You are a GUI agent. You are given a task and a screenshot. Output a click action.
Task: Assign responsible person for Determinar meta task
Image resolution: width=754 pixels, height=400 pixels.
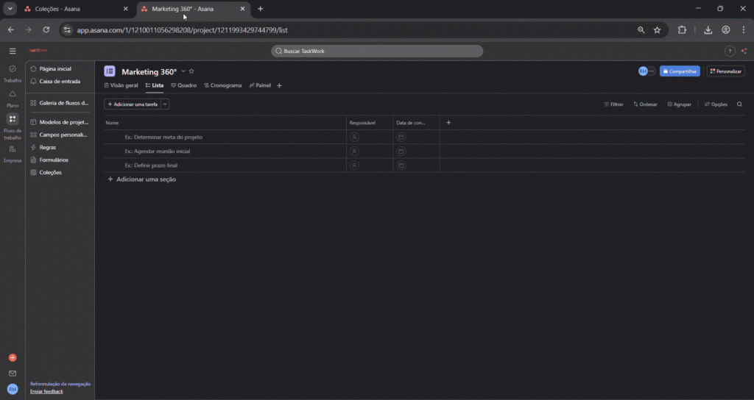click(354, 137)
